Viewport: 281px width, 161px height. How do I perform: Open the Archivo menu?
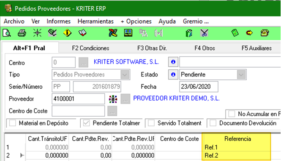(x=14, y=21)
